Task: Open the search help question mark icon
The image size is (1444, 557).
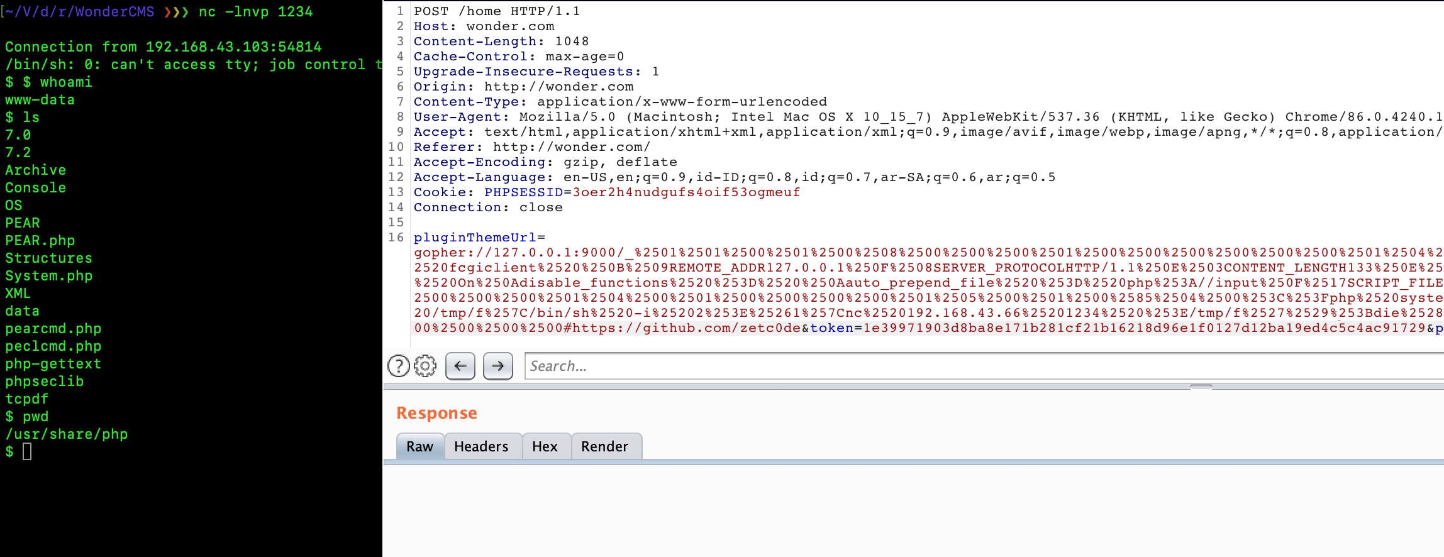Action: click(x=398, y=366)
